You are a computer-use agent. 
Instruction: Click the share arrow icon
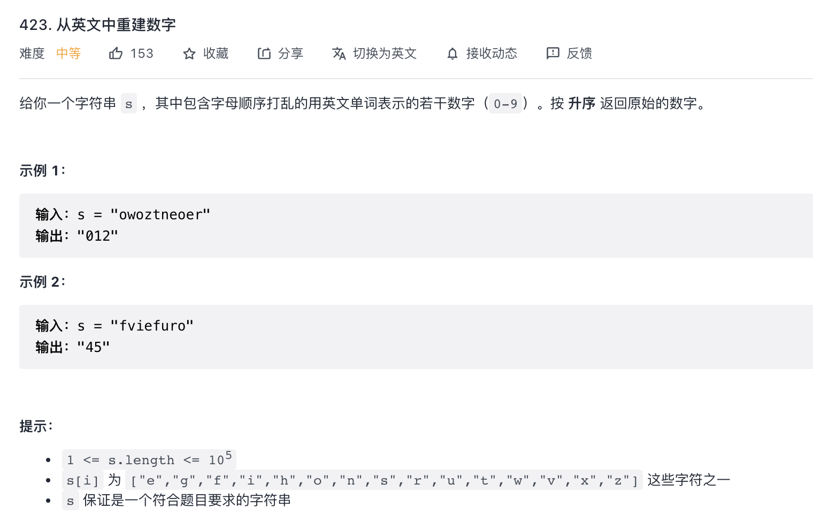pos(264,53)
